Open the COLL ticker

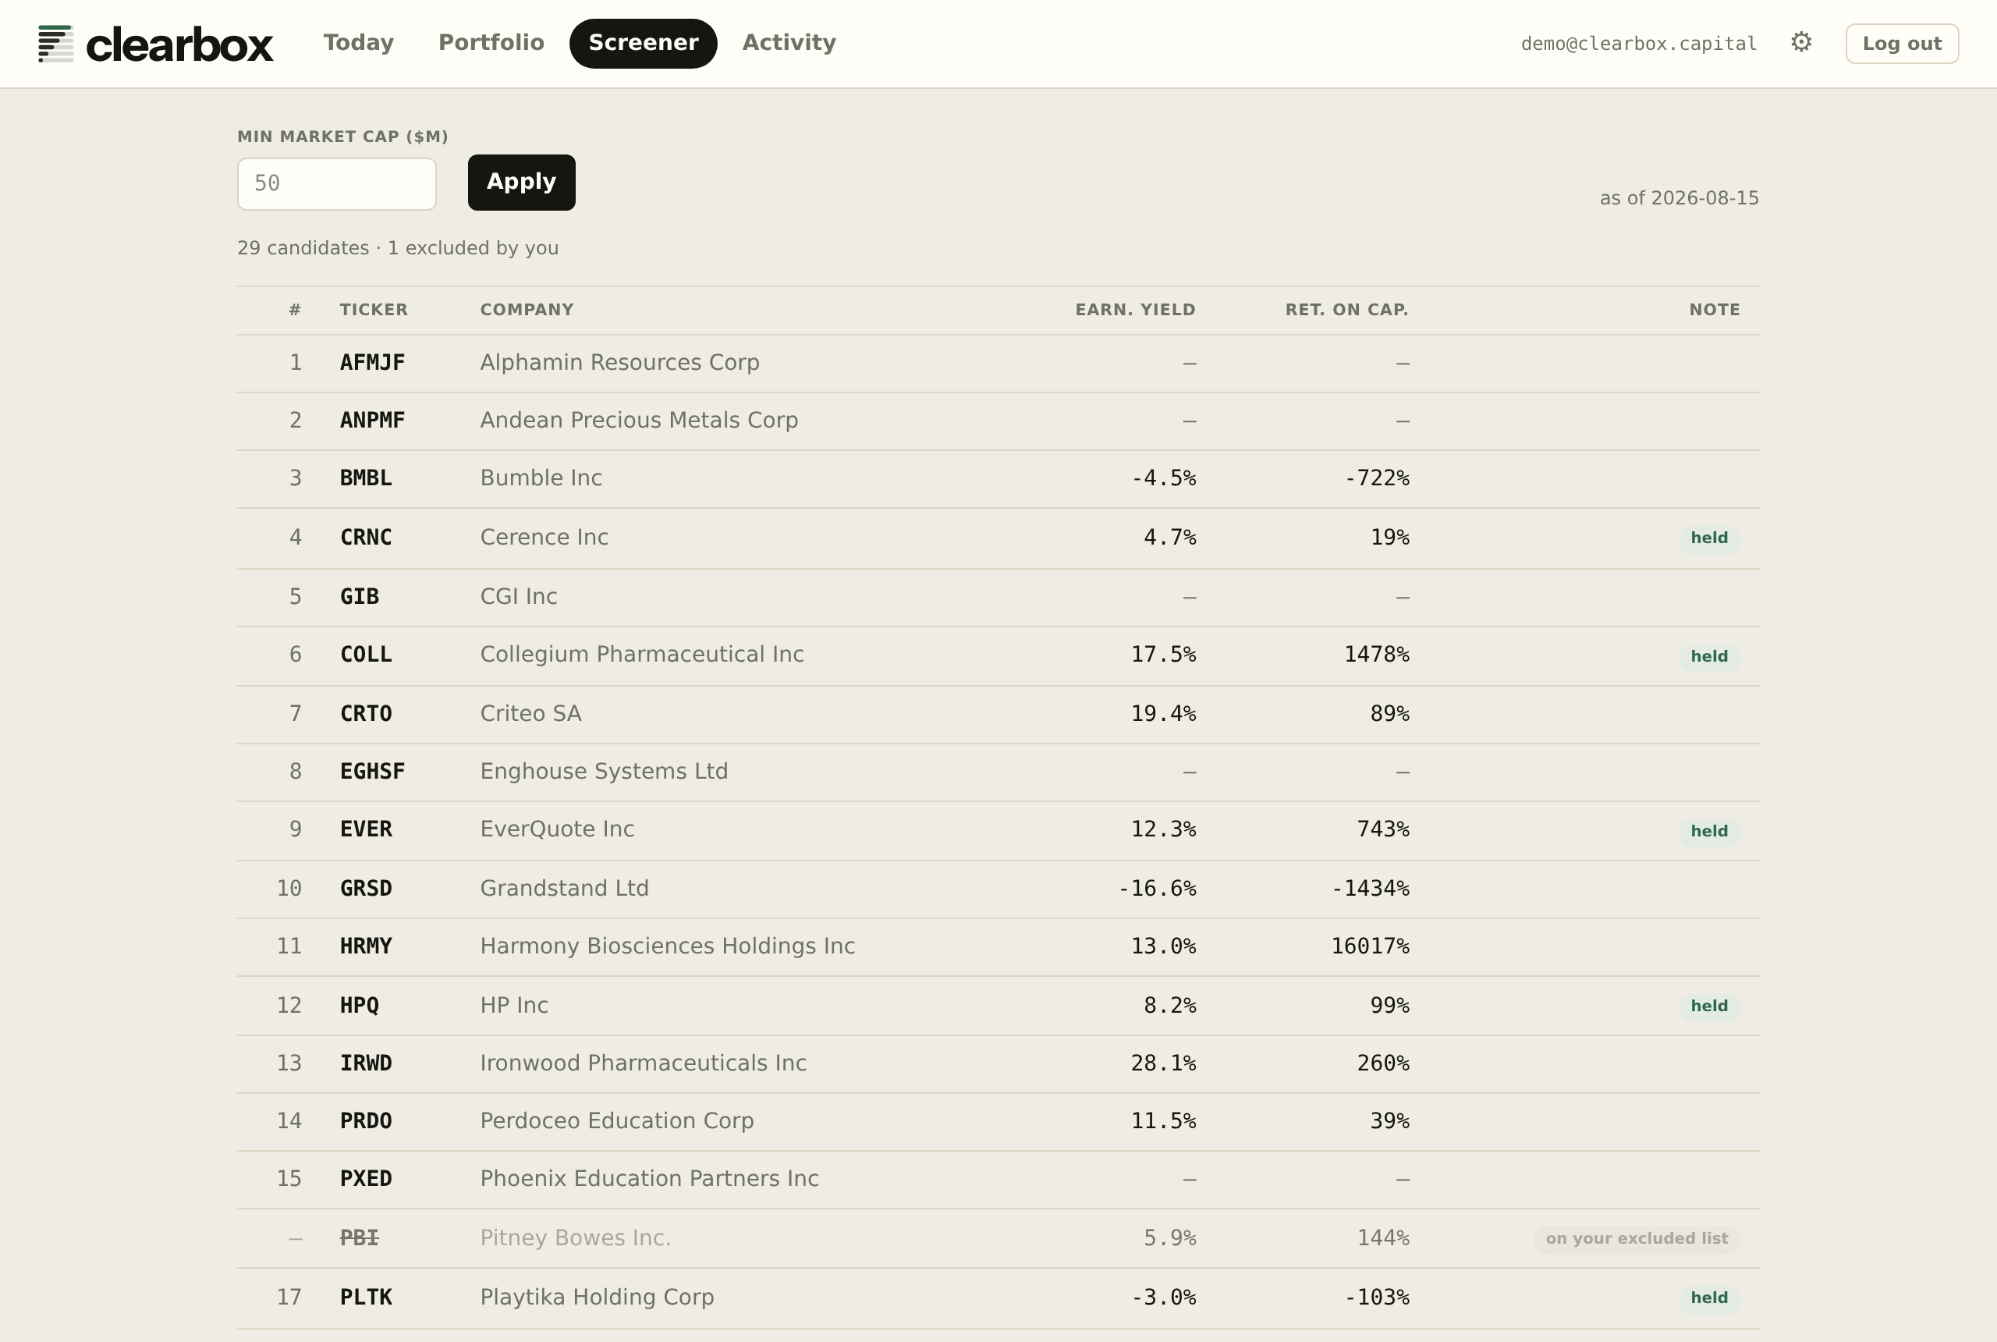tap(366, 655)
